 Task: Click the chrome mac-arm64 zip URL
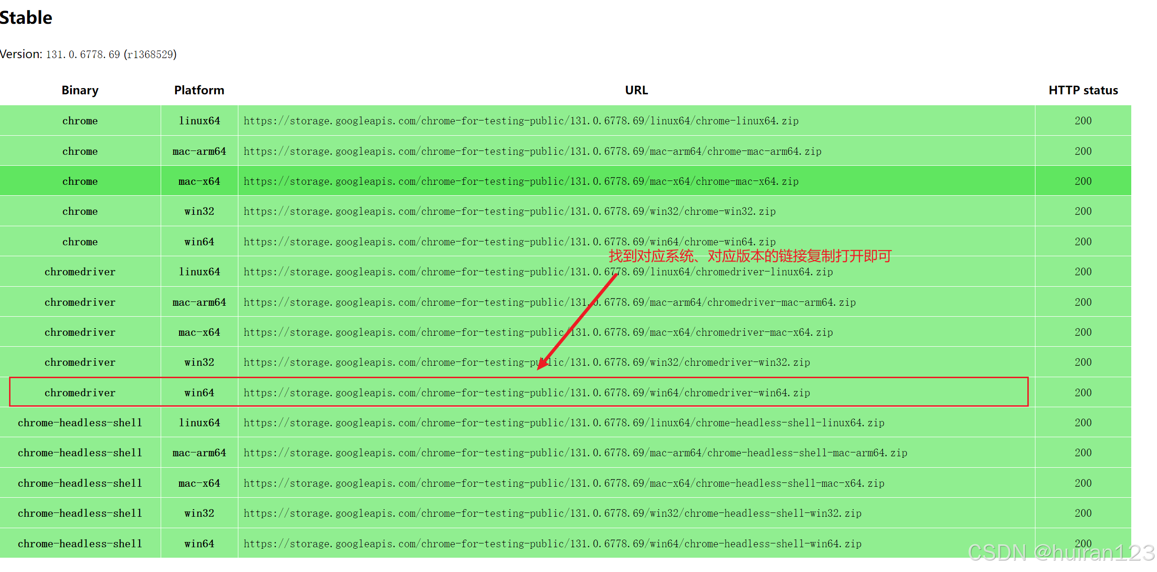coord(532,151)
